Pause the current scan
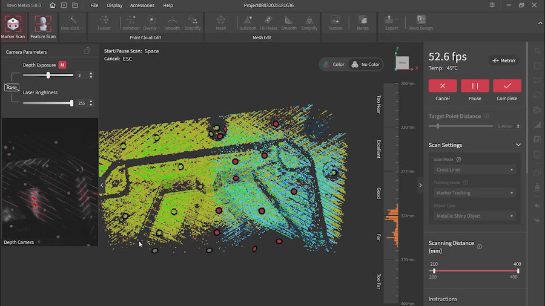This screenshot has height=306, width=545. coord(475,86)
